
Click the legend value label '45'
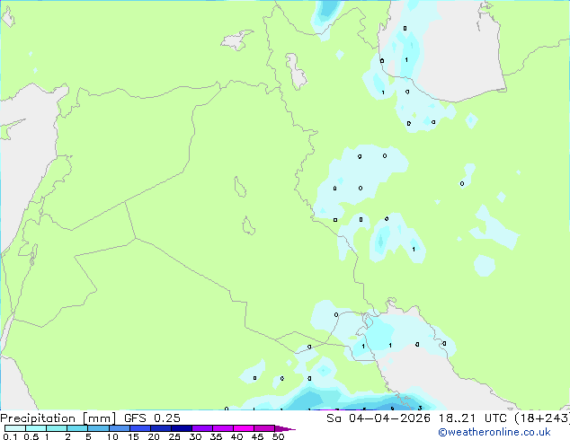point(257,436)
